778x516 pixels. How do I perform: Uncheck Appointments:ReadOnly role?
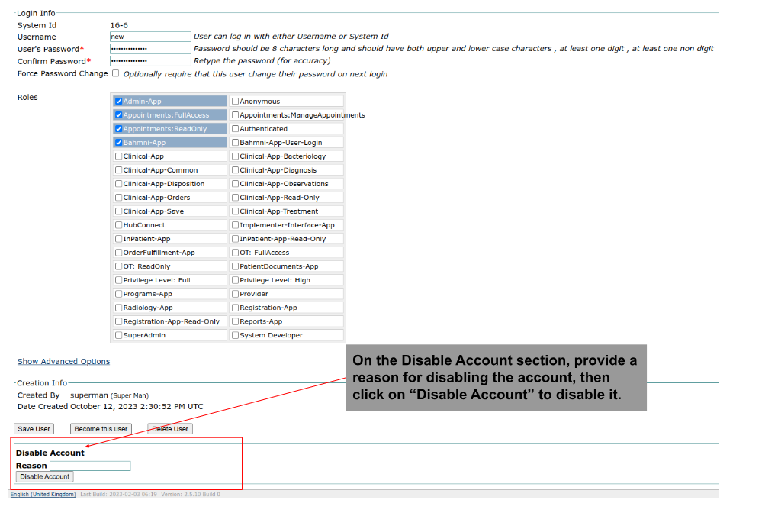tap(118, 129)
